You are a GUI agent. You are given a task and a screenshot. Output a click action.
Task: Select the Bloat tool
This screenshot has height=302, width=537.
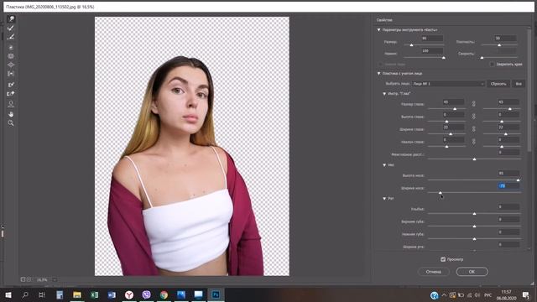pyautogui.click(x=11, y=65)
